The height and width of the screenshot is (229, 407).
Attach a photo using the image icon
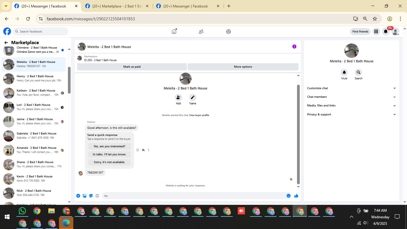pos(85,196)
